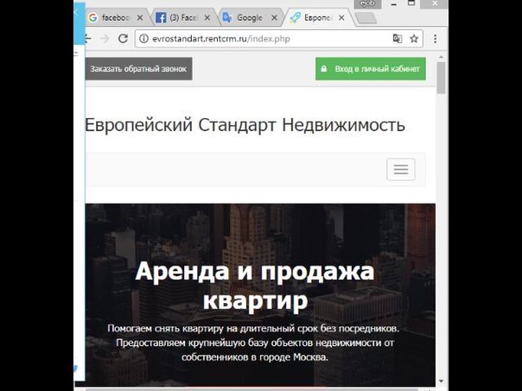
Task: Open a new tab button
Action: pyautogui.click(x=366, y=18)
